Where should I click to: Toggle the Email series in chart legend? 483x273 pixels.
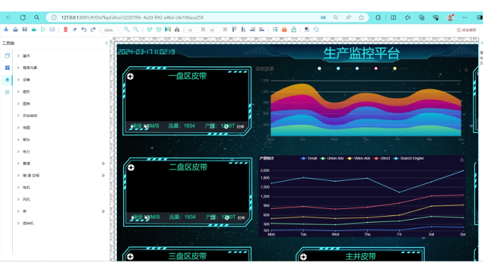[x=308, y=158]
